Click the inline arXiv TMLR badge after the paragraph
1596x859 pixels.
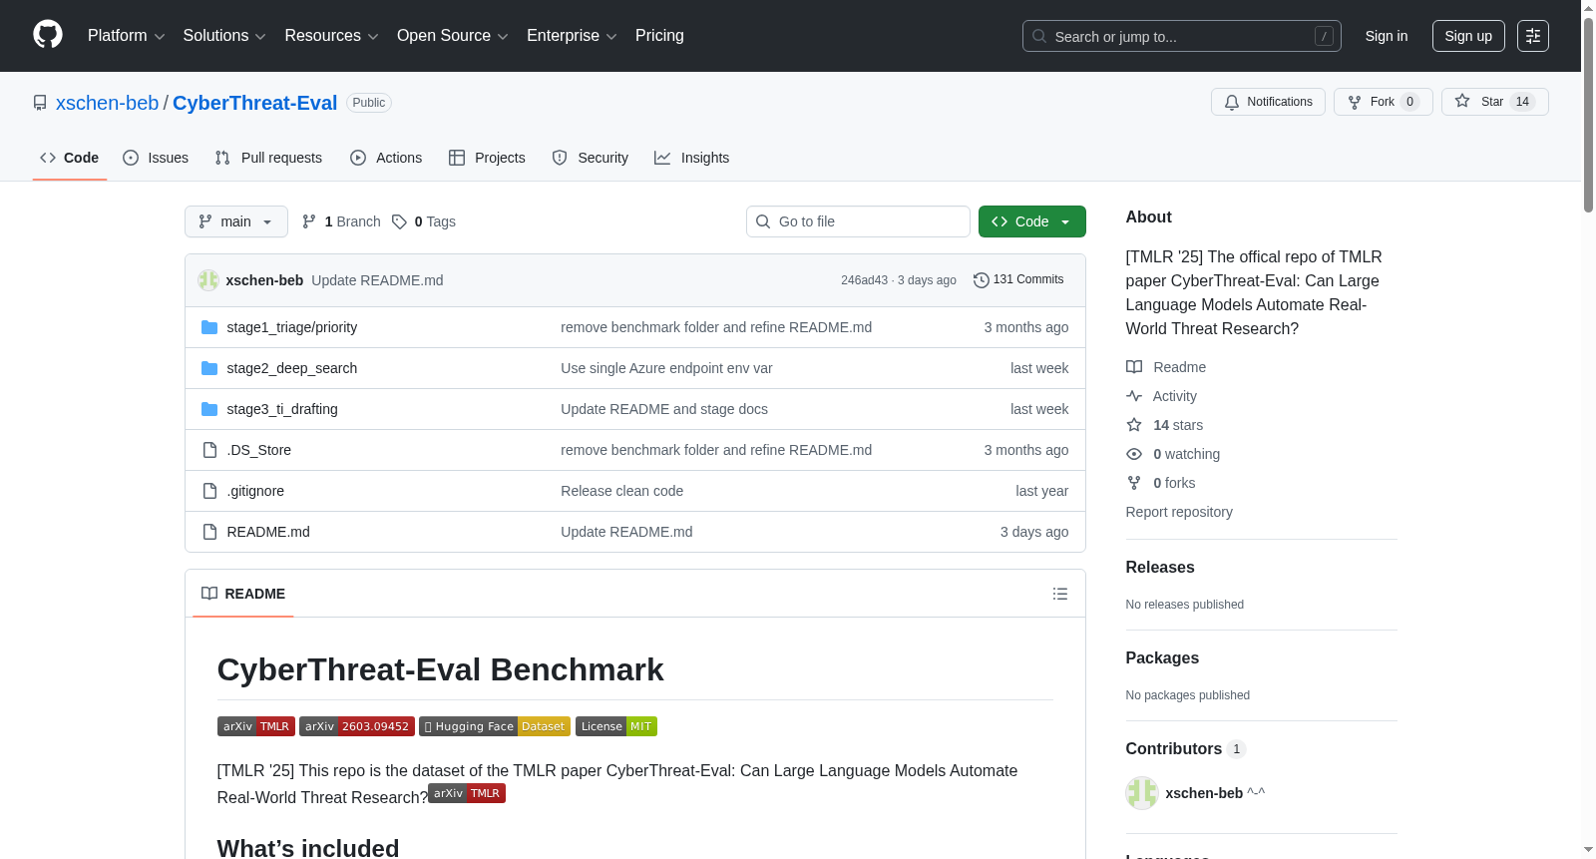[467, 793]
